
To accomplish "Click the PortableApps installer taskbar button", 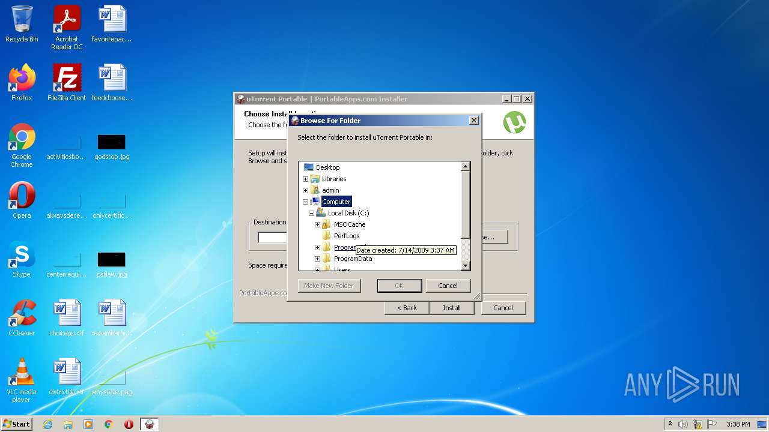I will coord(150,424).
